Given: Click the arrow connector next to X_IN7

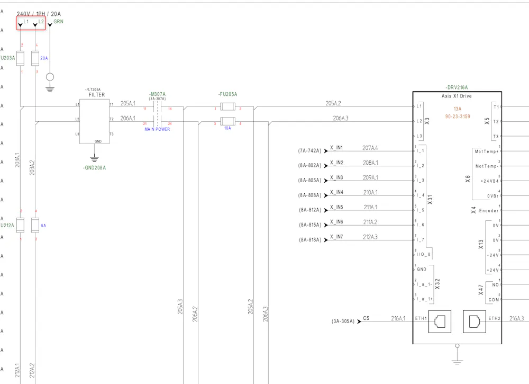Looking at the screenshot, I should (326, 240).
